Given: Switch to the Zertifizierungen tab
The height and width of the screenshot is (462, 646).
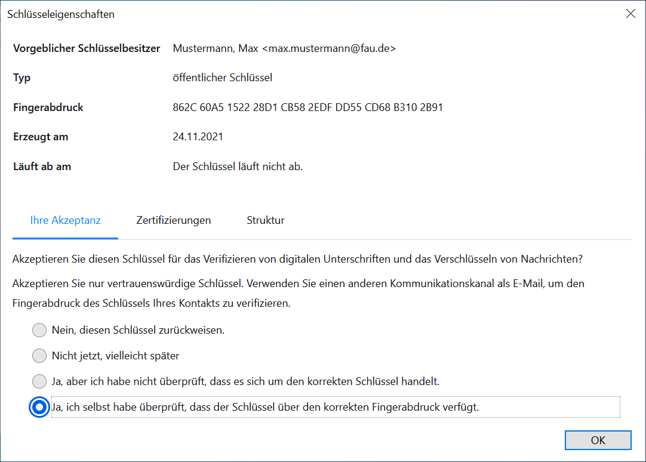Looking at the screenshot, I should (x=173, y=220).
